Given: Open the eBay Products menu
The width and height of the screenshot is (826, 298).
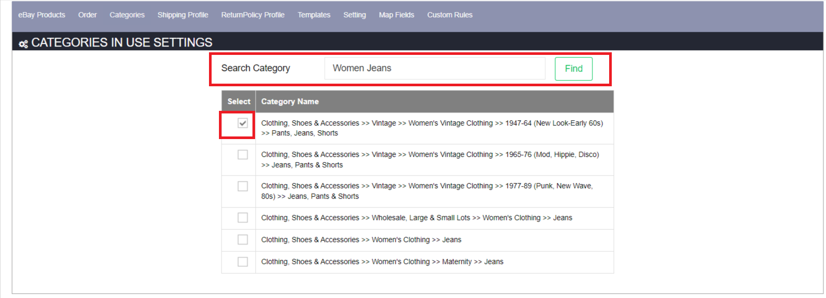Looking at the screenshot, I should click(42, 15).
